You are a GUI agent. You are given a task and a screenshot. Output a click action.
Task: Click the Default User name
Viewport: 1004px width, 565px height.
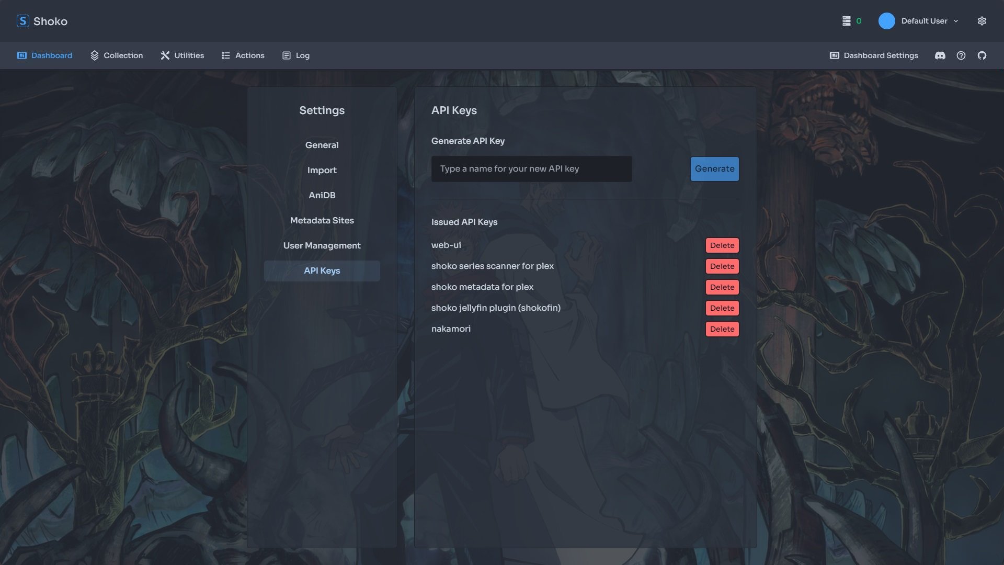coord(924,21)
